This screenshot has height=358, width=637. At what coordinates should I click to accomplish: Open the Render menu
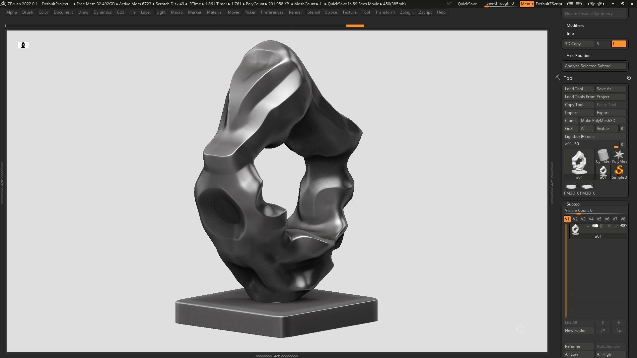point(295,12)
